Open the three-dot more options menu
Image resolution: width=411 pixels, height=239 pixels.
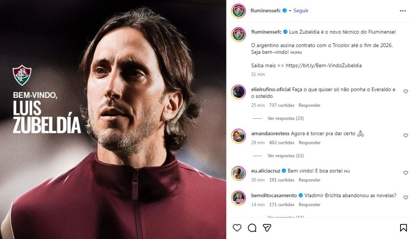tap(403, 11)
